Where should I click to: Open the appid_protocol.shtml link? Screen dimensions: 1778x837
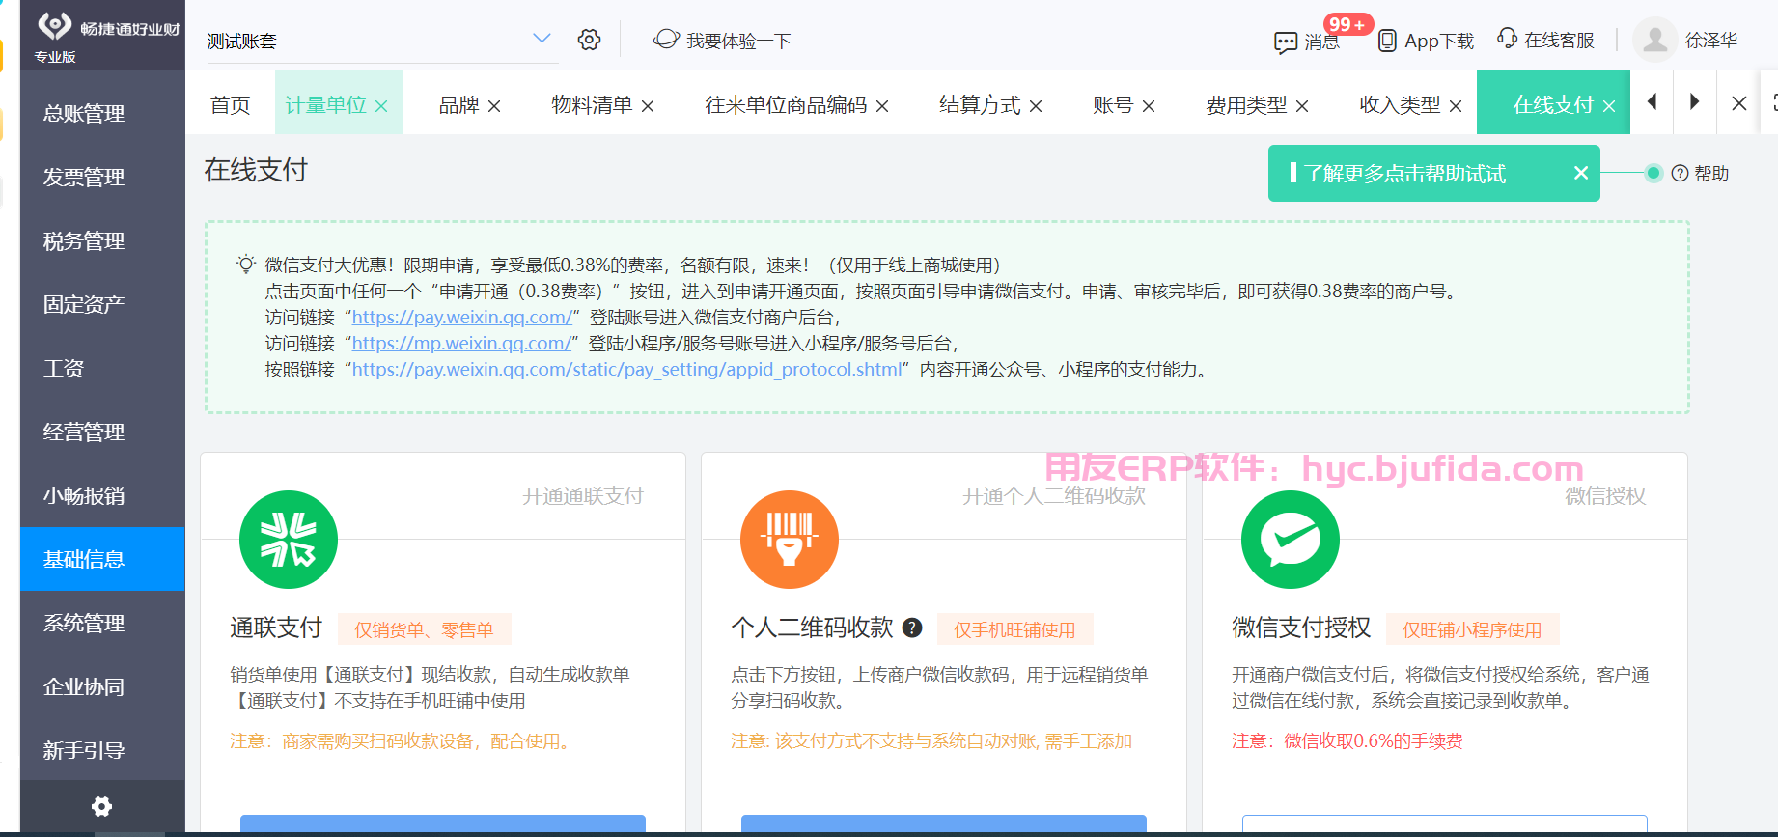626,369
